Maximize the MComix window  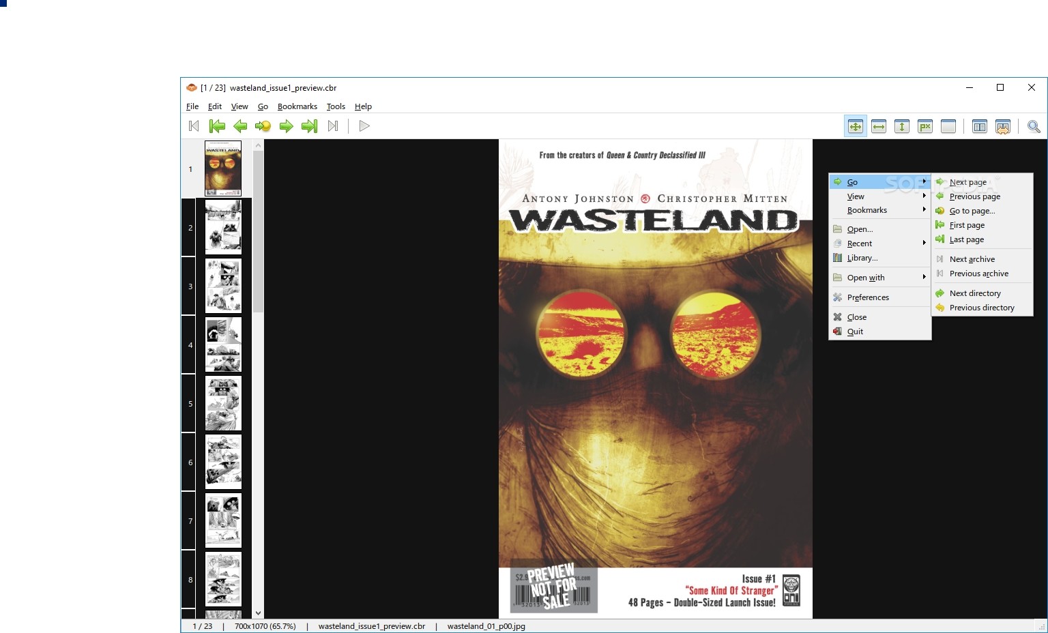tap(1000, 87)
